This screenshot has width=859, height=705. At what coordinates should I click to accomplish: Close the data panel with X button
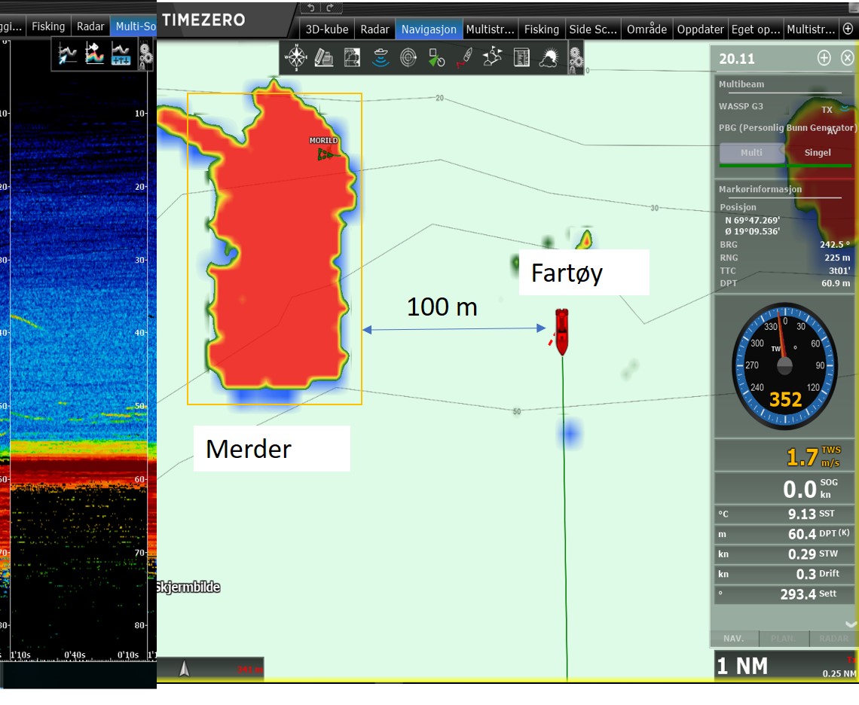pyautogui.click(x=848, y=58)
